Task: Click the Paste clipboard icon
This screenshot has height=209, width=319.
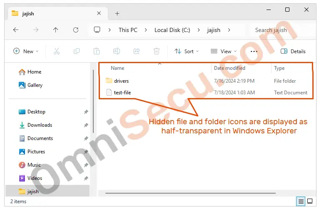Action: click(97, 51)
